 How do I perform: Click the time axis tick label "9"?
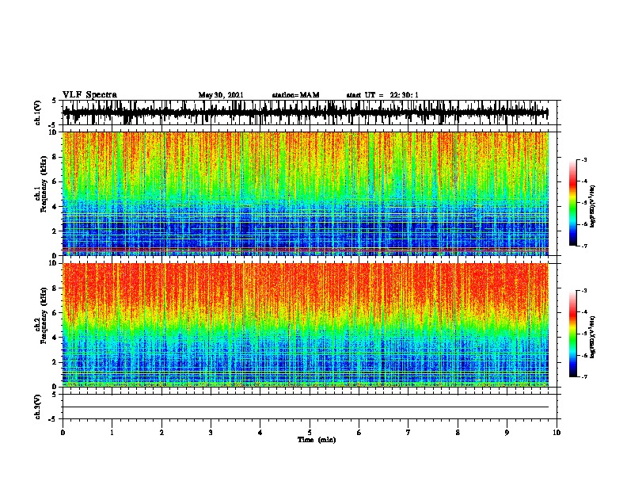[507, 433]
